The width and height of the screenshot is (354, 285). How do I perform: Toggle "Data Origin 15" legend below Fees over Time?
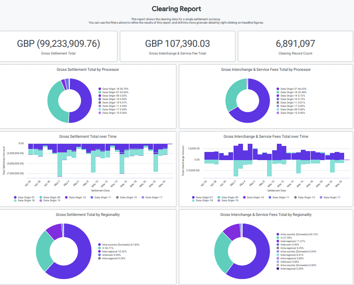[306, 197]
